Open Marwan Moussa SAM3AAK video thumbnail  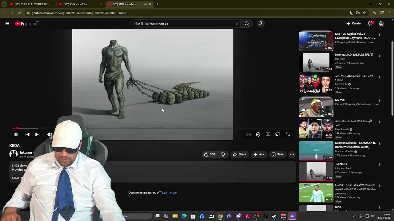(316, 151)
